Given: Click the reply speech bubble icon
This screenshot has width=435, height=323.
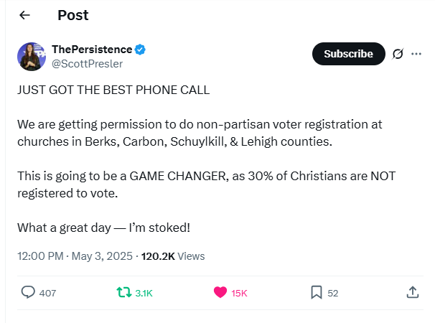Looking at the screenshot, I should pyautogui.click(x=28, y=292).
